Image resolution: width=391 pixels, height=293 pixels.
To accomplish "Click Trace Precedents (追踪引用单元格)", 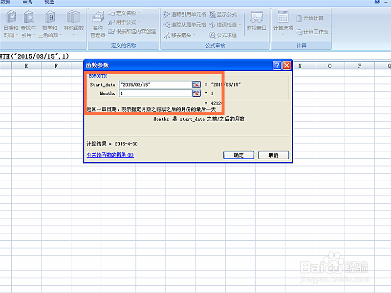I will pos(185,15).
